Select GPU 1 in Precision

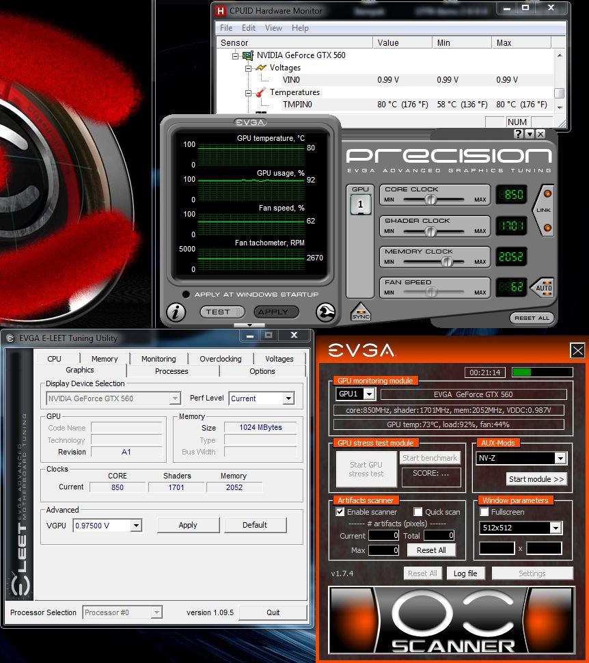tap(360, 204)
